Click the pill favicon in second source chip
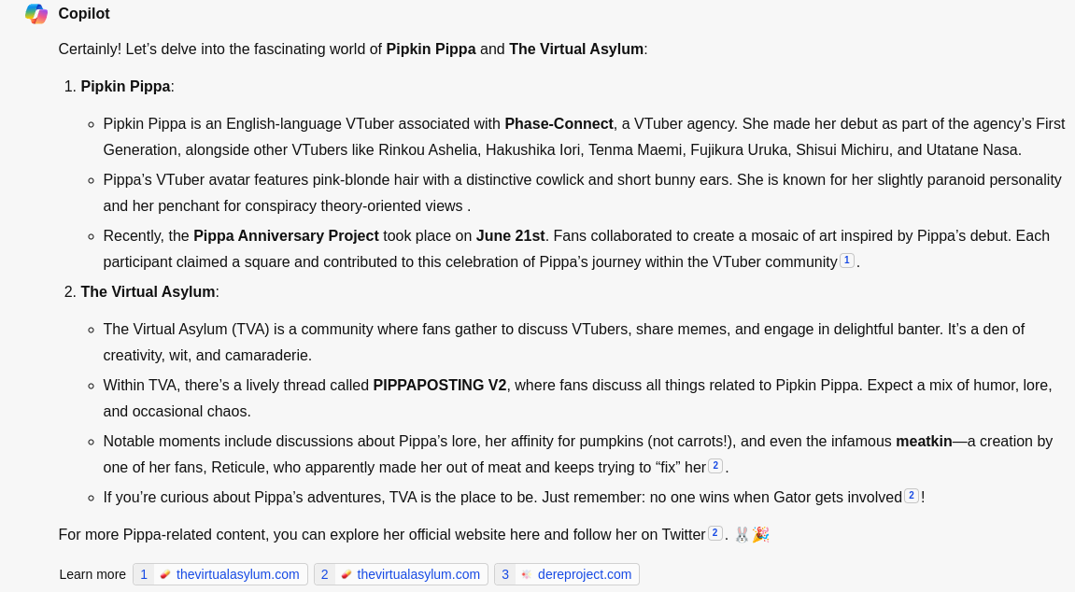 pos(347,574)
